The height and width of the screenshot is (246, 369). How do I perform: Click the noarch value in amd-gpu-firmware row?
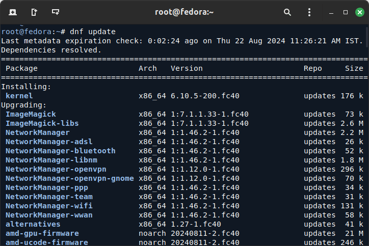pyautogui.click(x=152, y=234)
